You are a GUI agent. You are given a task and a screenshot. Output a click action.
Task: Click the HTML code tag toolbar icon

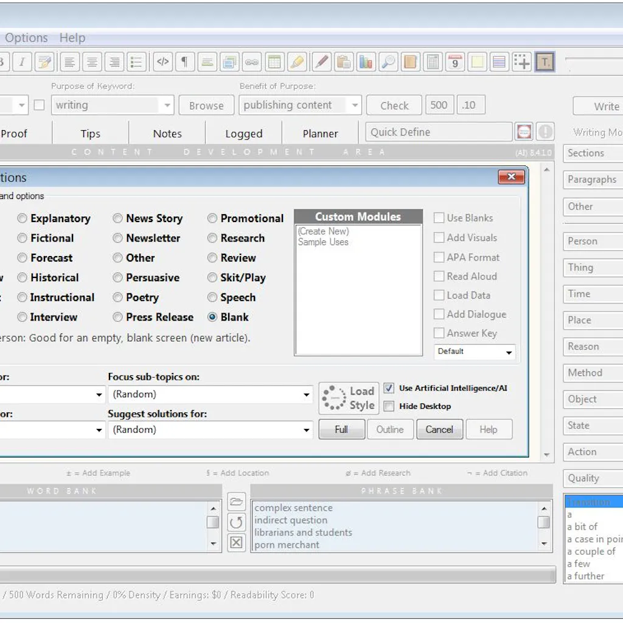[162, 61]
